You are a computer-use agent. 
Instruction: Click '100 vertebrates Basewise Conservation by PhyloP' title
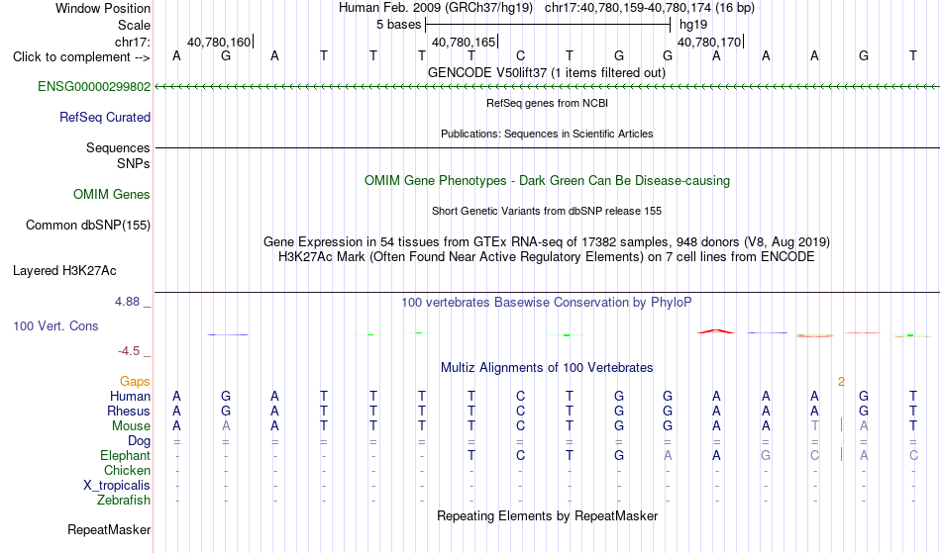click(x=547, y=303)
